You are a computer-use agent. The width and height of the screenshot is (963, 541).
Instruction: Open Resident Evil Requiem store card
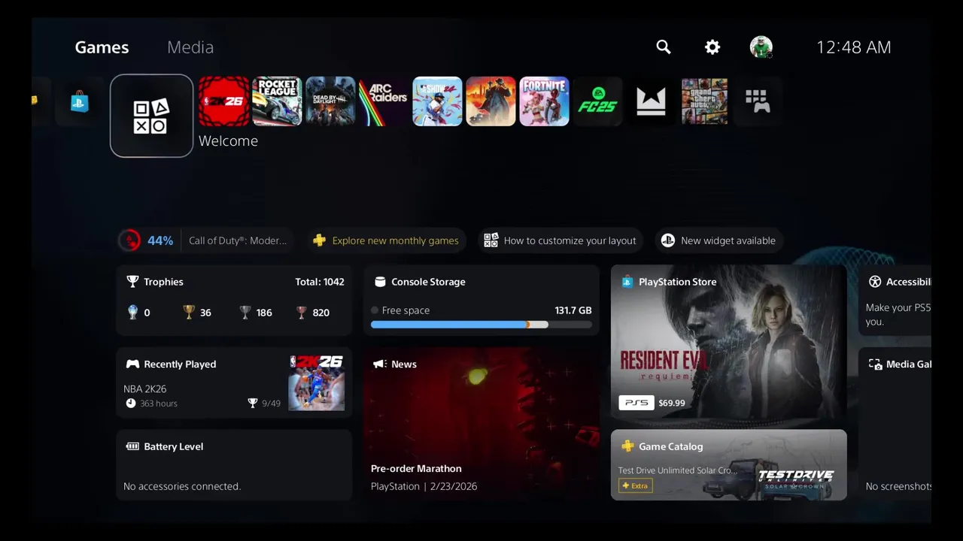728,342
